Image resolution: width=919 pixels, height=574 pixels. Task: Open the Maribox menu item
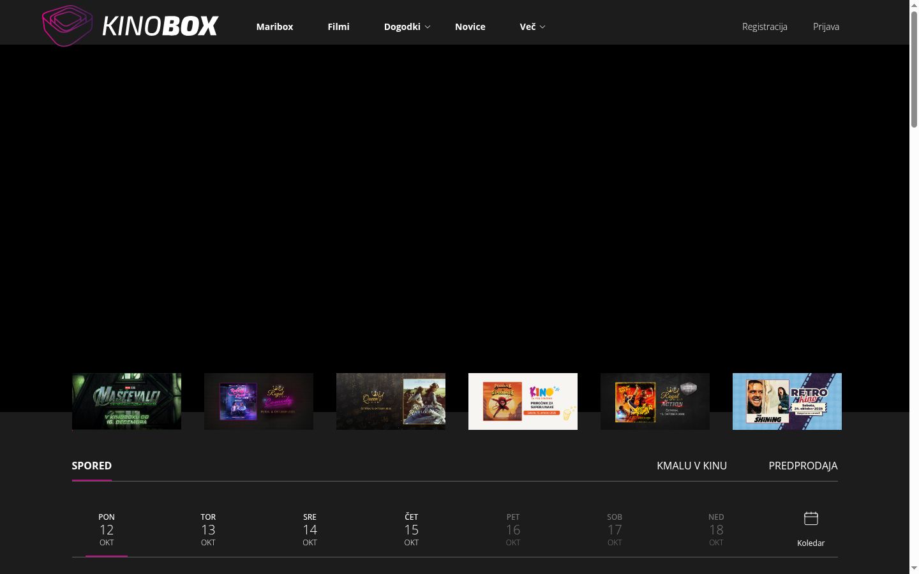(x=274, y=27)
